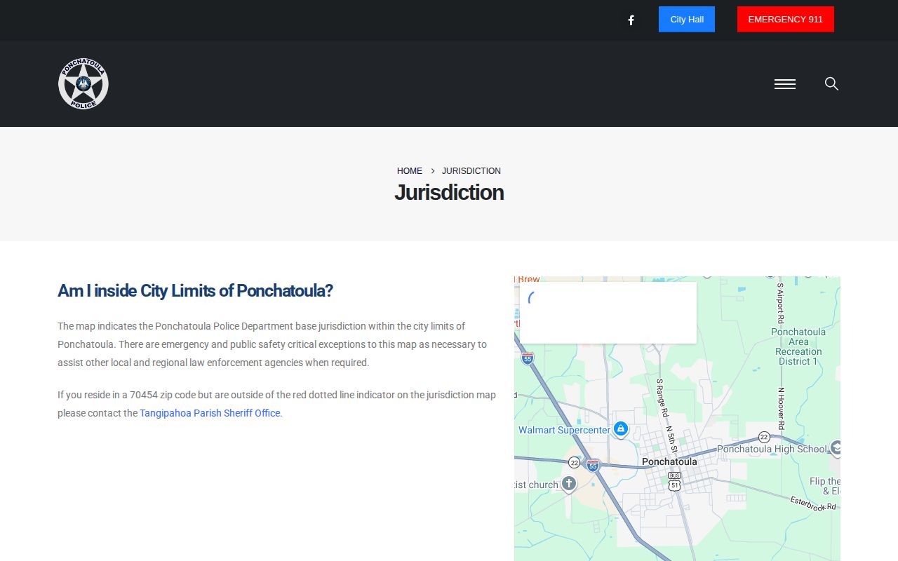Screen dimensions: 898x561
Task: Click the loading map info card
Action: point(608,313)
